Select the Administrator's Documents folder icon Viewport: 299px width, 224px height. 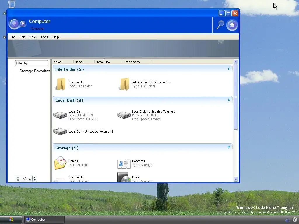(124, 84)
